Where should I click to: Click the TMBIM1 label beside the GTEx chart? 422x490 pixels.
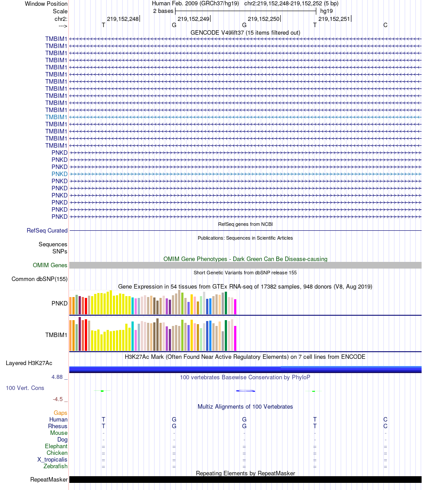point(56,335)
